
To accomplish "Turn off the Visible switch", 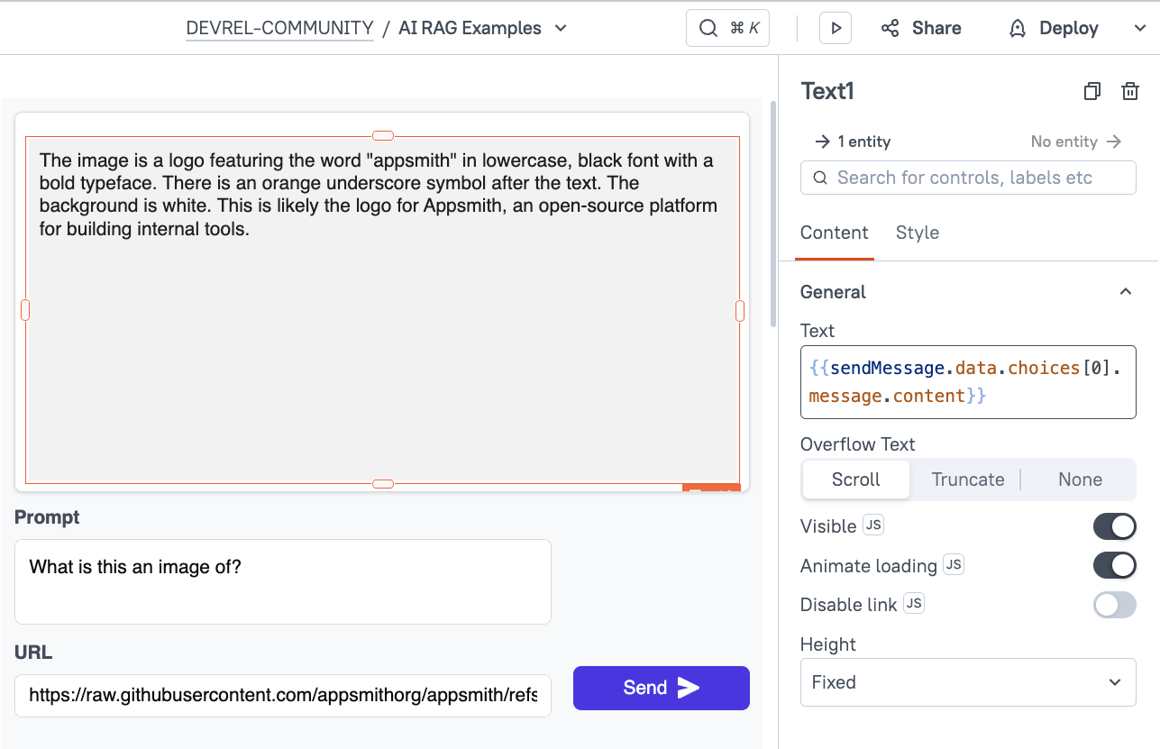I will 1114,525.
